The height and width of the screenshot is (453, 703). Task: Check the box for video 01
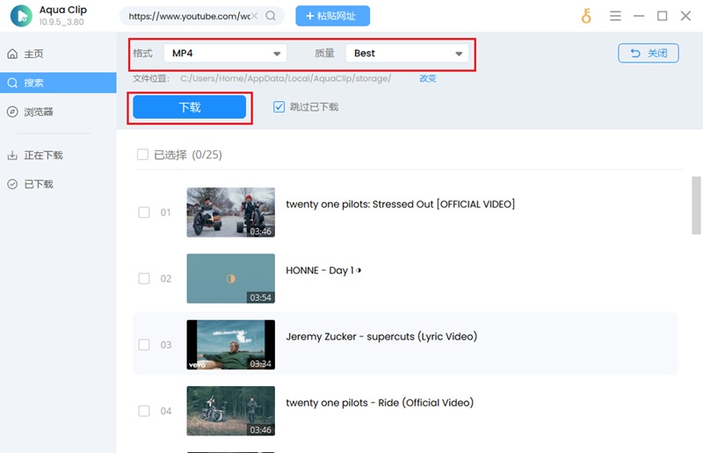point(144,212)
